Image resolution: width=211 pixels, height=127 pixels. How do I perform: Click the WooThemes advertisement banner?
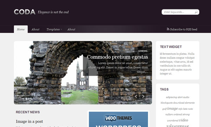(119, 119)
